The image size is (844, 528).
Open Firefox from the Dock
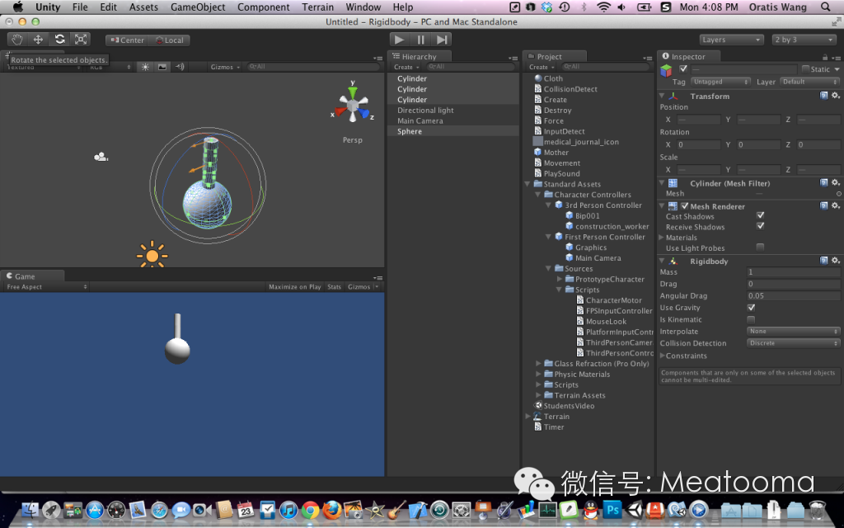coord(331,509)
